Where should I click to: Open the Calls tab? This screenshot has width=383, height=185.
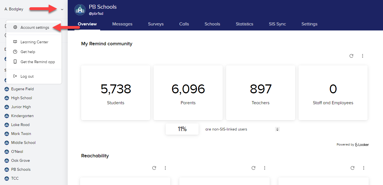tap(184, 24)
